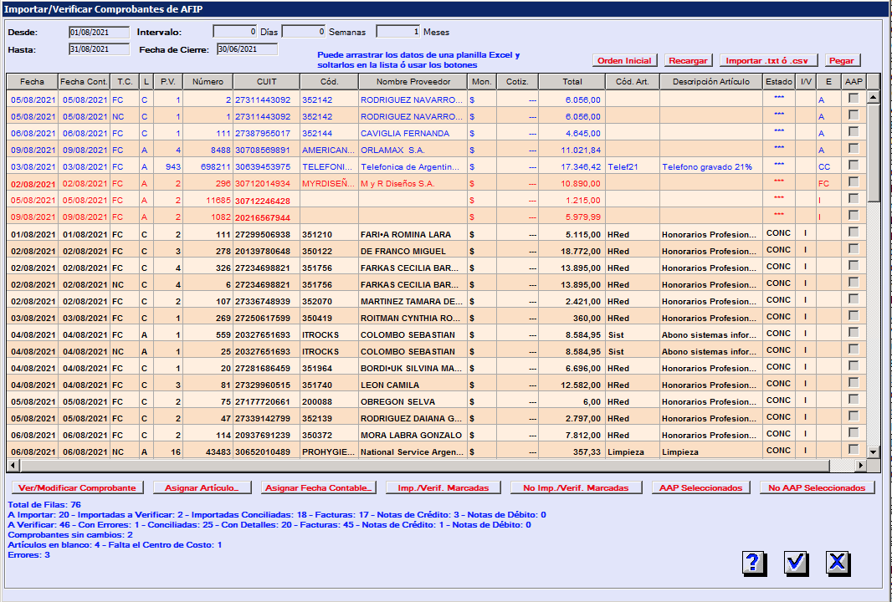Screen dimensions: 892x602
Task: Open help with the question mark icon
Action: [752, 562]
